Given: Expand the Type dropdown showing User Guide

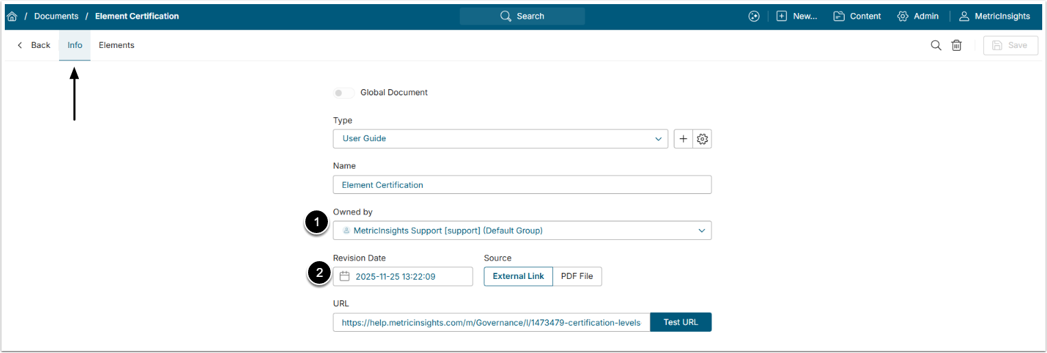Looking at the screenshot, I should 499,138.
